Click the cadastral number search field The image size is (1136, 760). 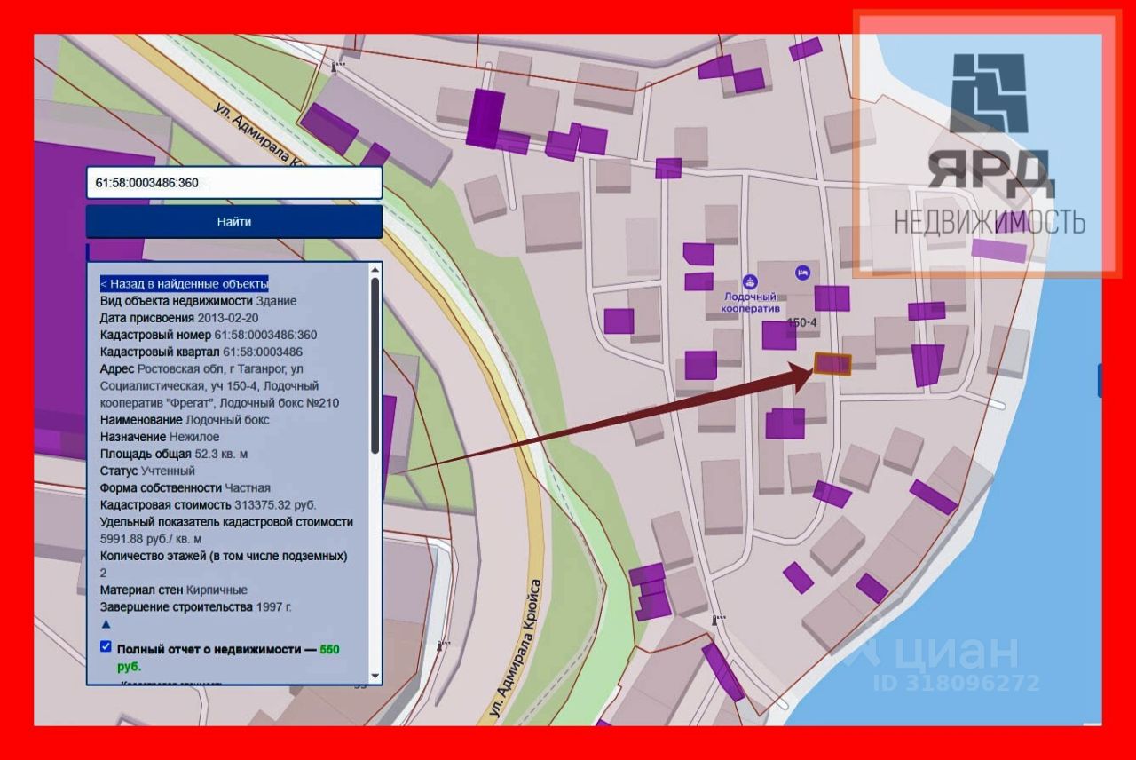coord(234,183)
